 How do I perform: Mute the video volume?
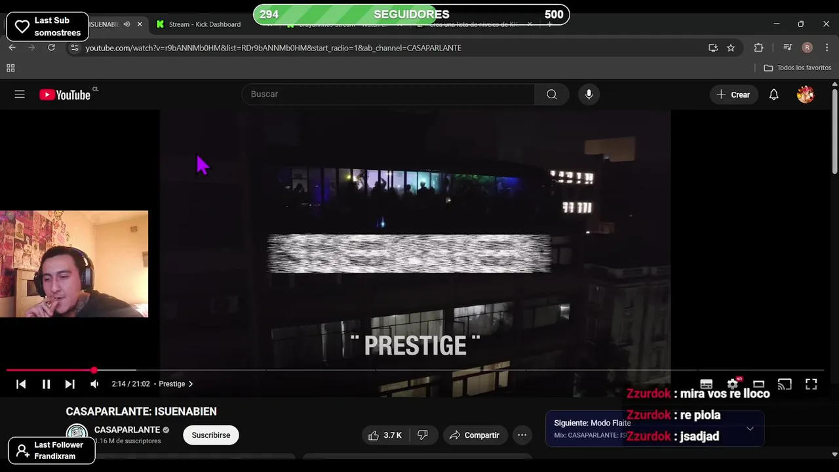pyautogui.click(x=94, y=384)
